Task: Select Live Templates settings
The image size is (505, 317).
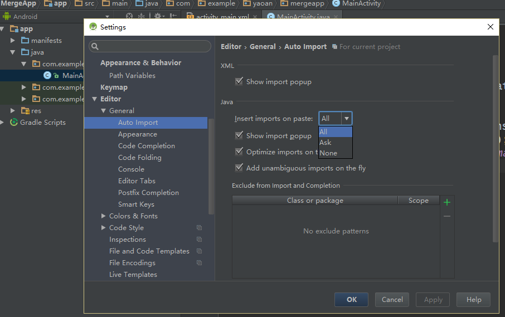Action: coord(133,275)
